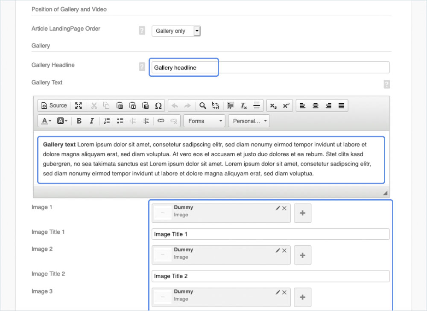The height and width of the screenshot is (311, 427).
Task: Click the Image Title 2 input field
Action: [270, 276]
